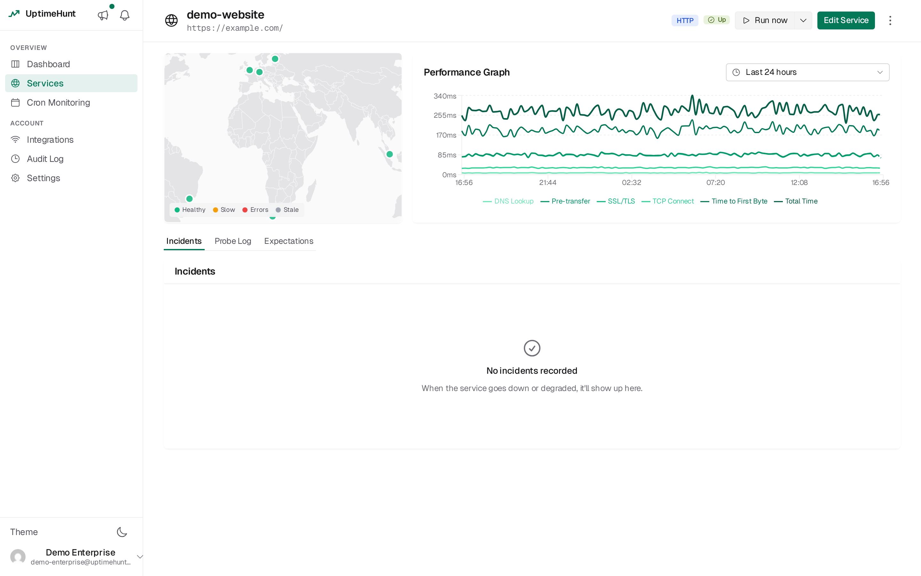Viewport: 921px width, 576px height.
Task: Expand the Demo Enterprise account menu
Action: [140, 556]
